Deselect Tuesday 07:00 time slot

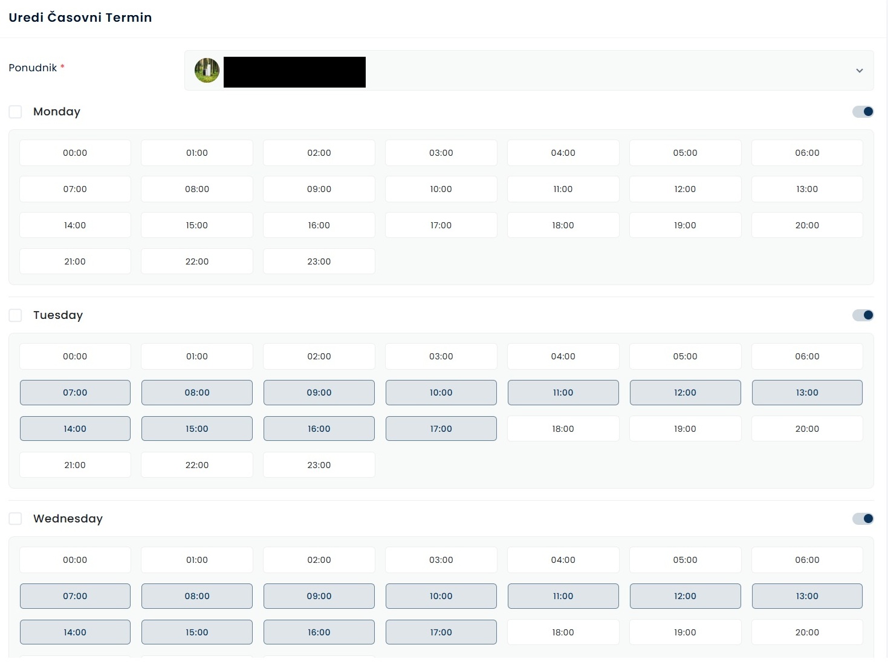point(75,393)
